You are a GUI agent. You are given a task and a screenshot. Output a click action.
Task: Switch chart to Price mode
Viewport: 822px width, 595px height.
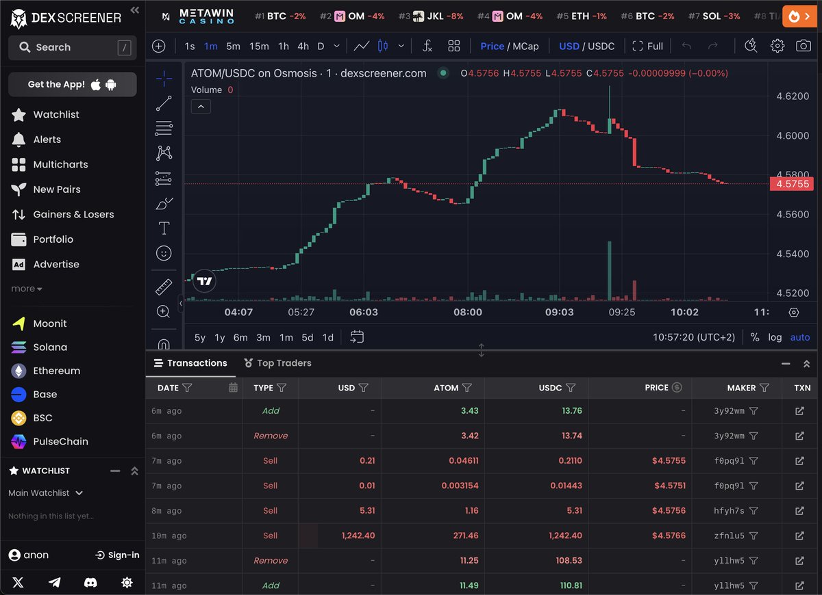tap(492, 46)
